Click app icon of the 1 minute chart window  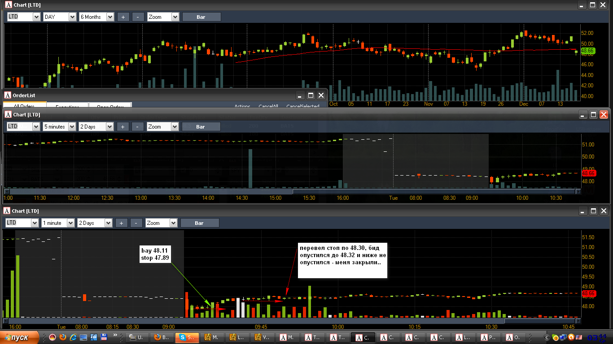click(x=7, y=211)
